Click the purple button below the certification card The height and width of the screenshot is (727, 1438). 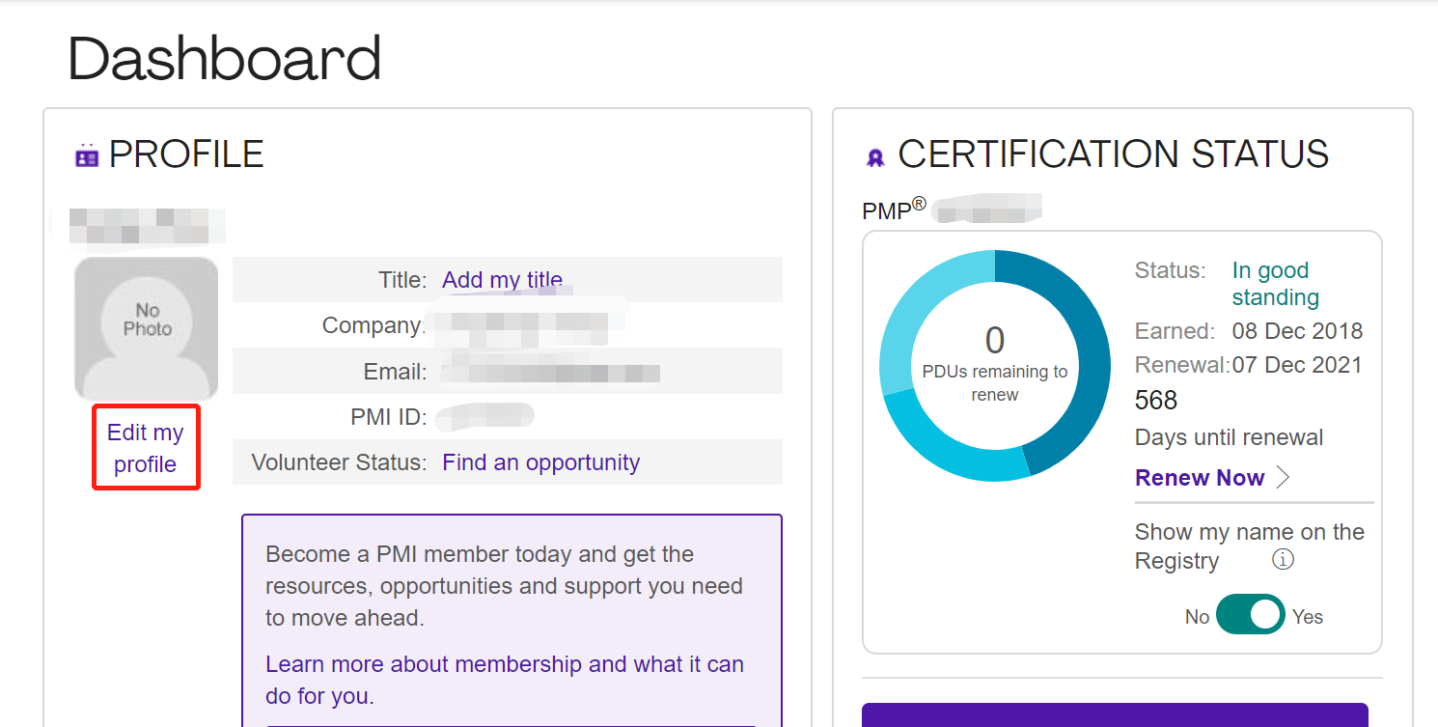point(1115,714)
